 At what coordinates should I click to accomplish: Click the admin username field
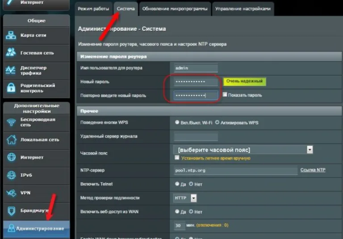pos(196,68)
